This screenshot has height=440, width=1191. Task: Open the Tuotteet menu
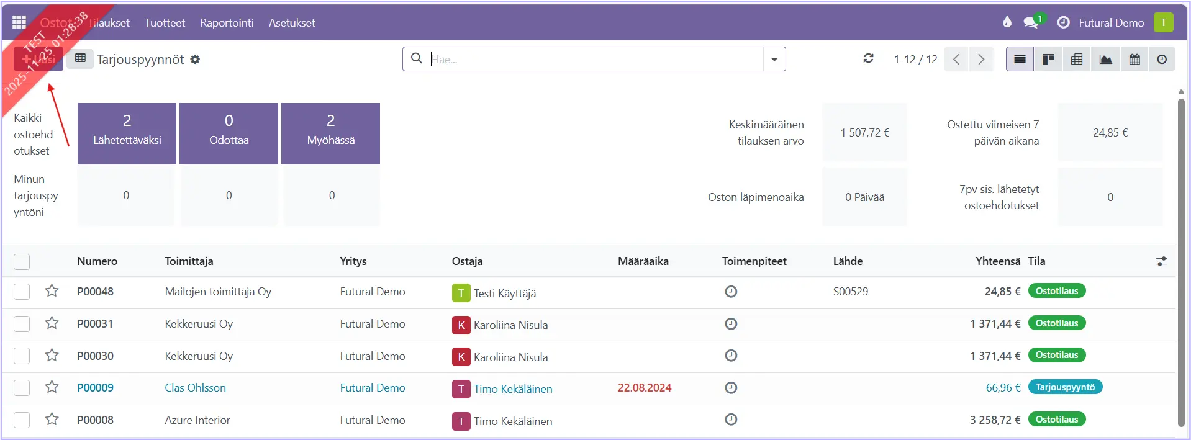165,23
